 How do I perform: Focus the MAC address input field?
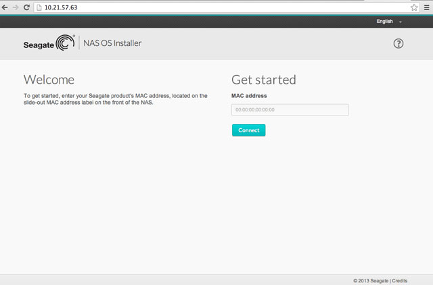290,109
